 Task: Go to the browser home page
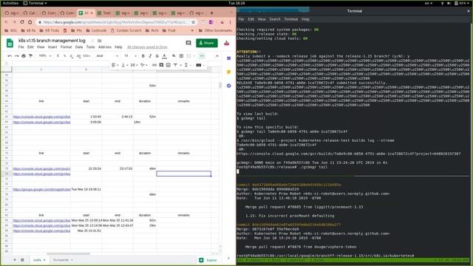pos(30,22)
